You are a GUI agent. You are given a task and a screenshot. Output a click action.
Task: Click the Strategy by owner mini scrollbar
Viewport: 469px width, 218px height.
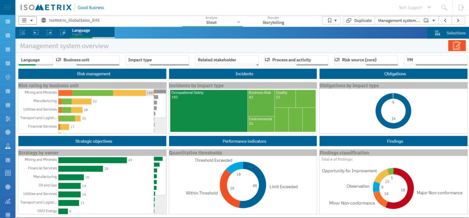[x=160, y=185]
